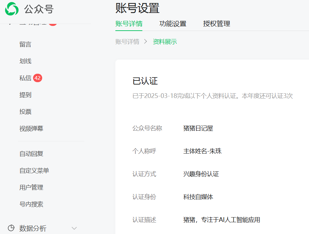Click the 公众号 title text
The width and height of the screenshot is (309, 234).
point(39,9)
